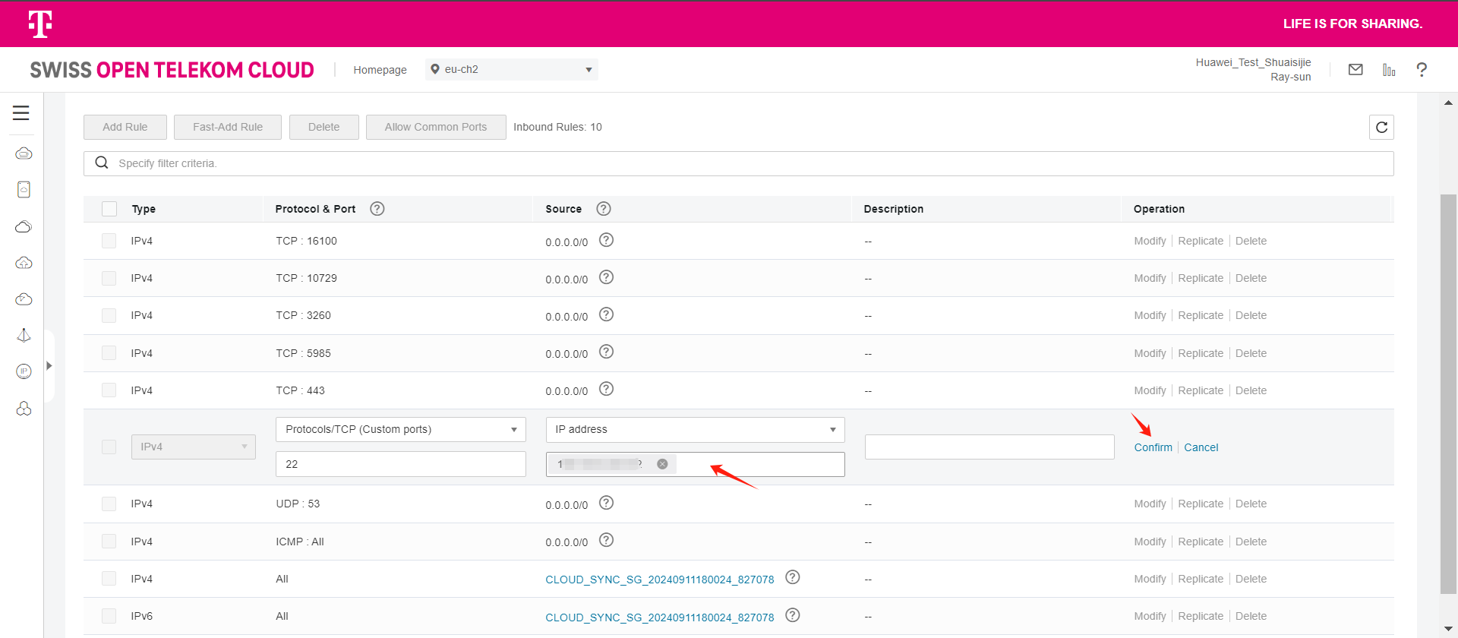This screenshot has height=638, width=1458.
Task: Delete the UDP 53 rule
Action: (x=1251, y=504)
